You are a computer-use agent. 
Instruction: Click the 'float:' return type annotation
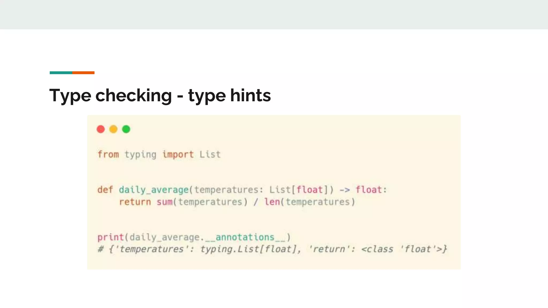click(371, 190)
